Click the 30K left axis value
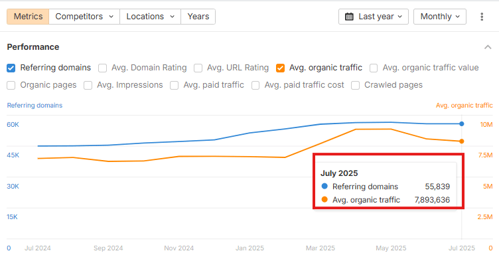499x259 pixels. point(13,187)
